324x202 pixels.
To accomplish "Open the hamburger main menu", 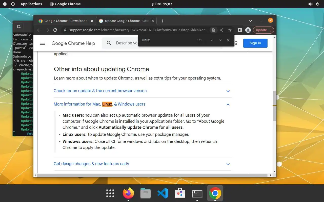I will (43, 43).
